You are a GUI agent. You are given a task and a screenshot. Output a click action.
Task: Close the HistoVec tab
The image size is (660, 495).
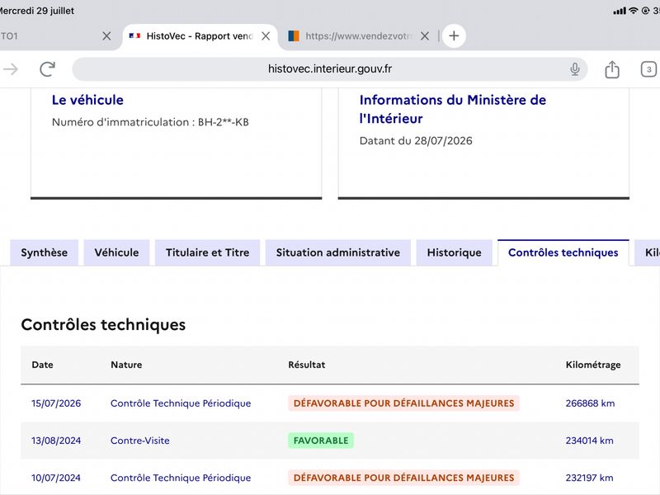coord(266,36)
